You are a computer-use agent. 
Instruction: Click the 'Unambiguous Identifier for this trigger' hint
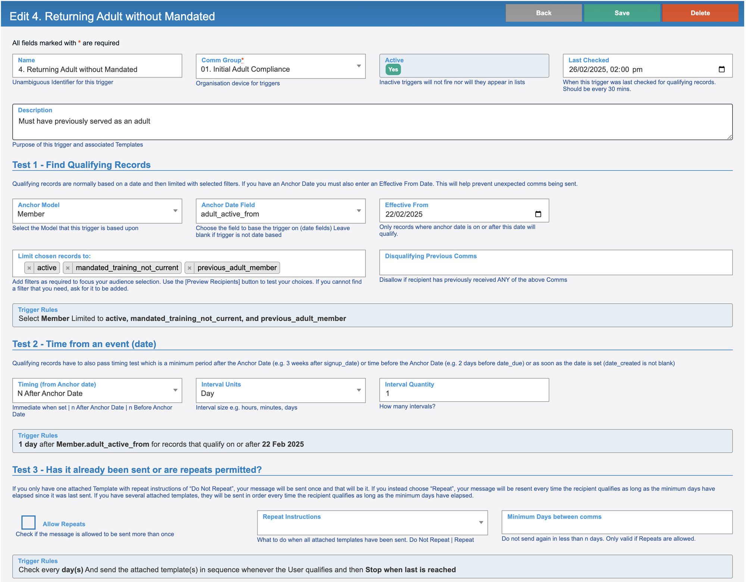coord(63,82)
